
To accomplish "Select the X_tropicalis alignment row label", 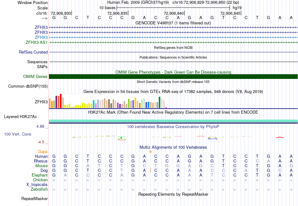I will click(x=37, y=185).
